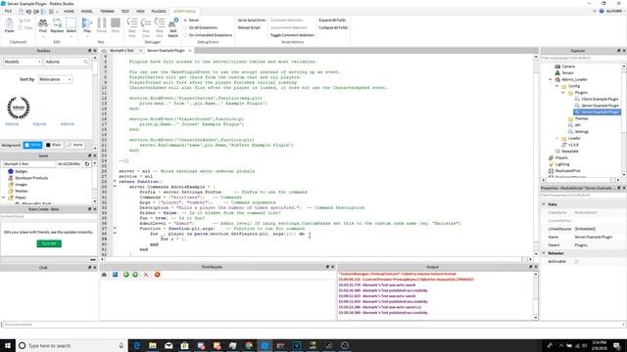Click the Find Results save icon
Screen dimensions: 627x352
pyautogui.click(x=116, y=275)
